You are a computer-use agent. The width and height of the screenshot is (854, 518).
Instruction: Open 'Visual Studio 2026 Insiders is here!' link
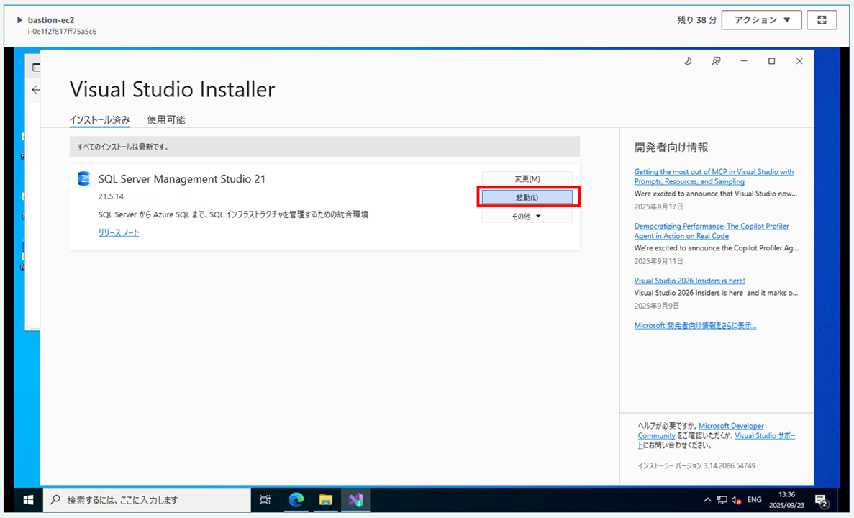689,281
